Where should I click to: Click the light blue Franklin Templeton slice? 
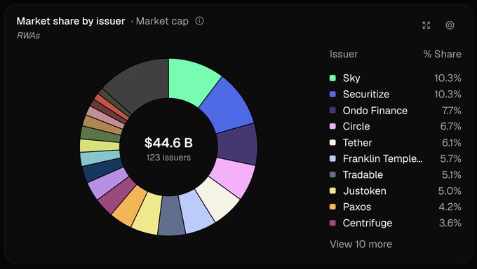pos(197,212)
